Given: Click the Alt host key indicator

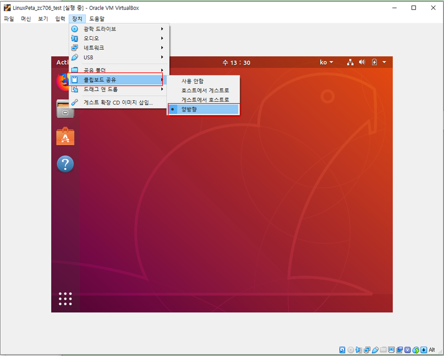Looking at the screenshot, I should (432, 350).
